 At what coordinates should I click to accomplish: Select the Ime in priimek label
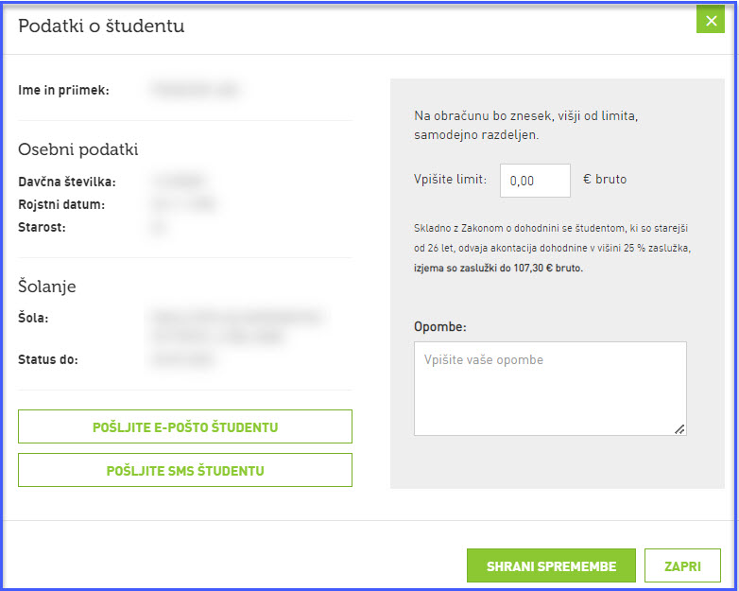coord(64,91)
